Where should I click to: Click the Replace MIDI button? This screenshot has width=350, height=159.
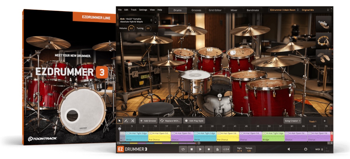(x=170, y=121)
